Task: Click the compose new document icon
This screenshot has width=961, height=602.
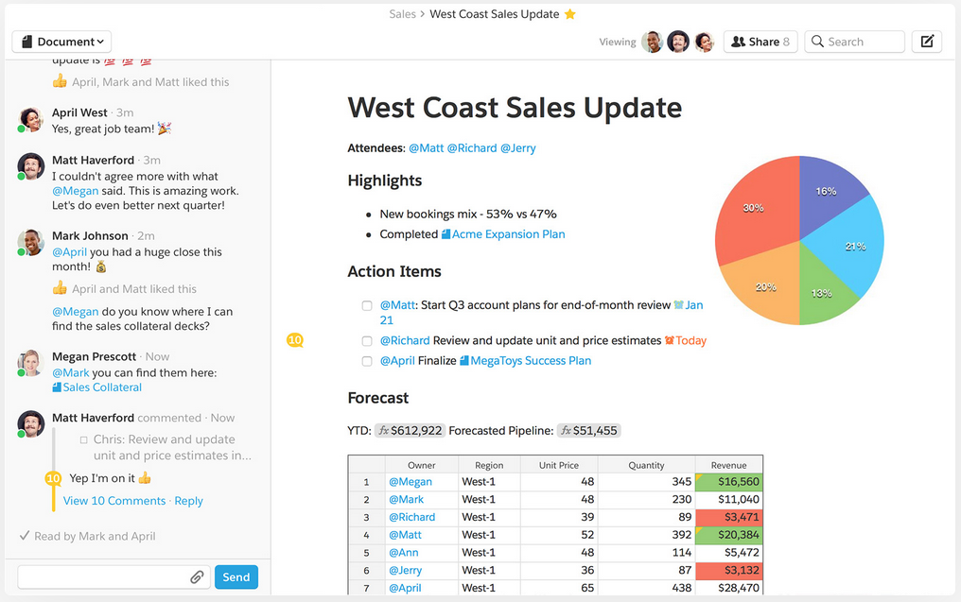Action: tap(927, 42)
